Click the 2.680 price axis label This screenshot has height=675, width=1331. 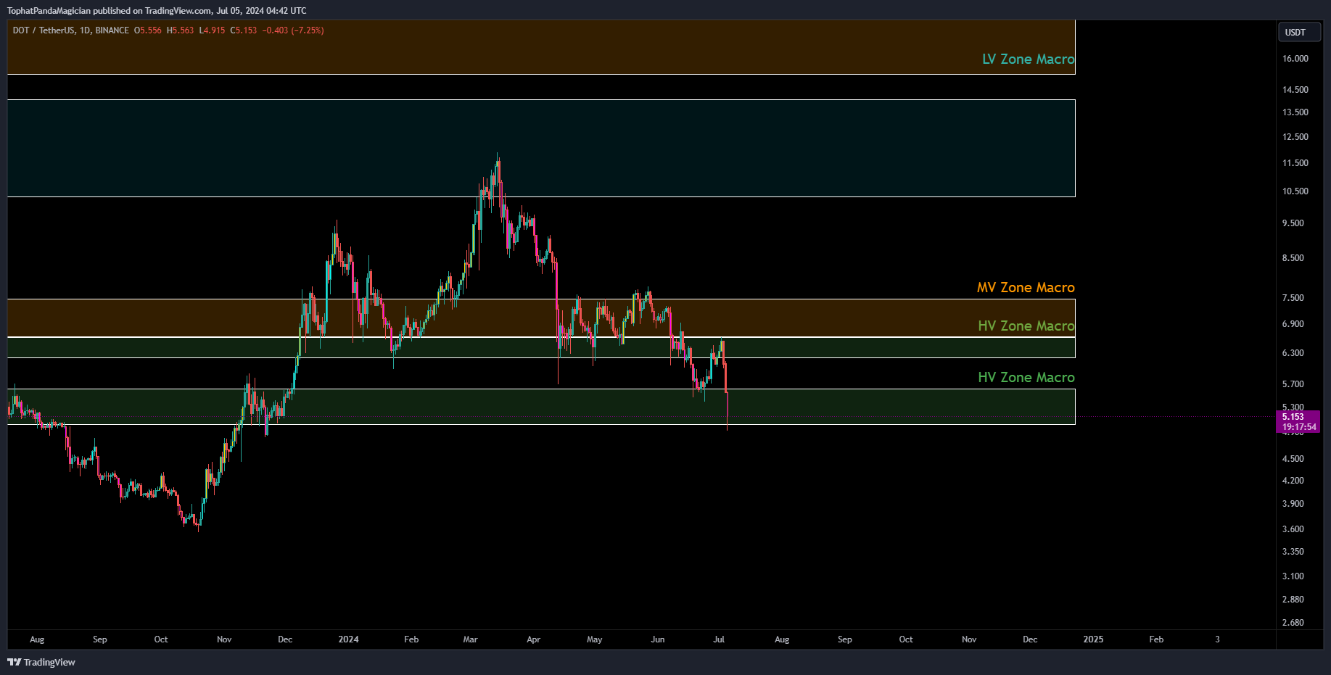1293,623
